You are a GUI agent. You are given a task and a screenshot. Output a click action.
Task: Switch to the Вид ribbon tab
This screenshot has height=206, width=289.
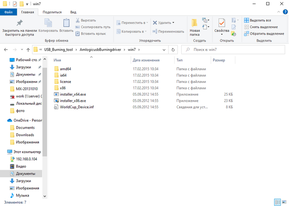[73, 12]
